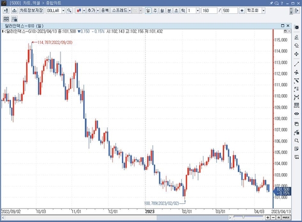Click the 추가 button

(91, 10)
